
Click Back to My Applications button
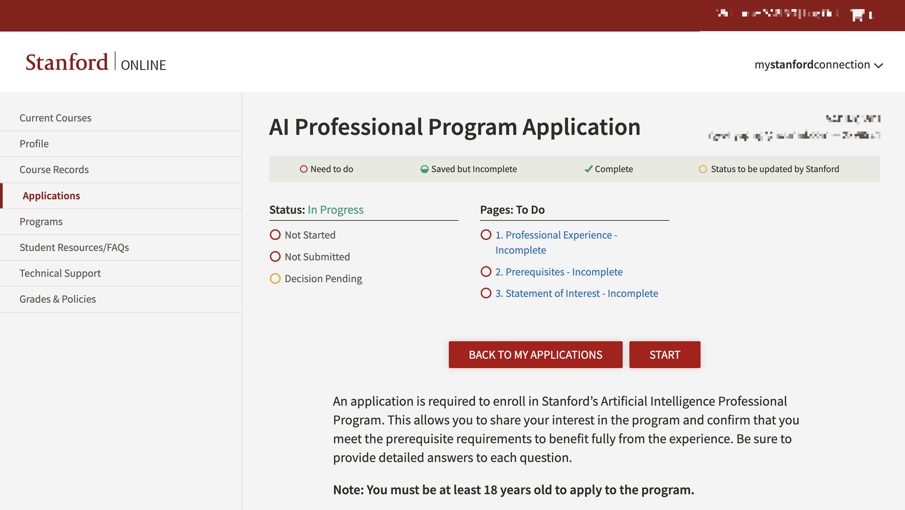tap(535, 355)
